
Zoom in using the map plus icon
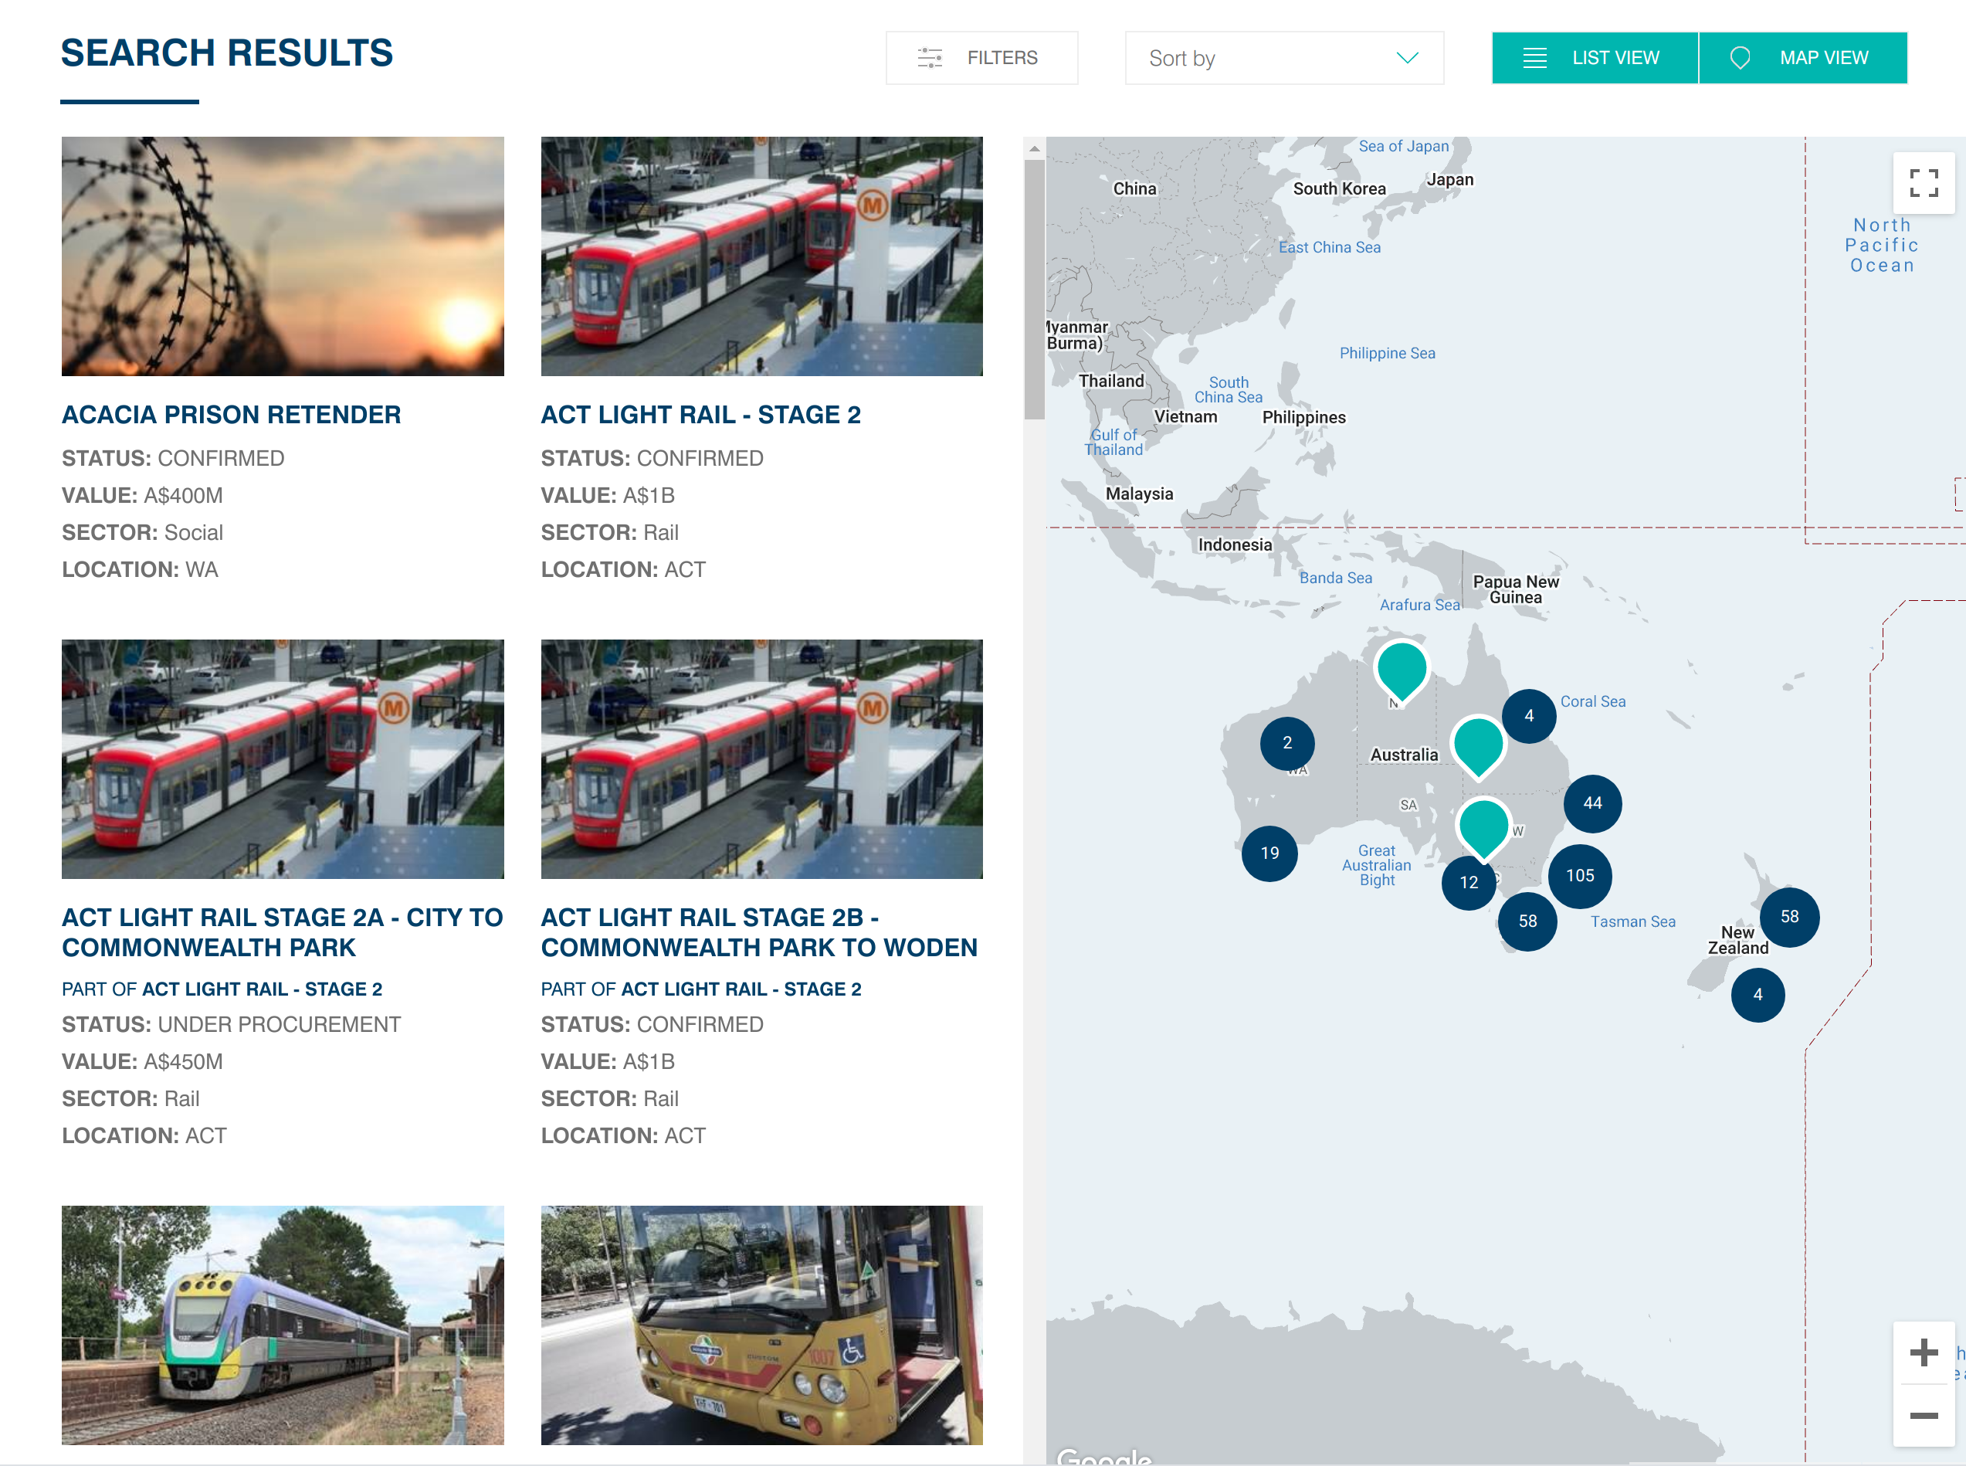coord(1925,1352)
